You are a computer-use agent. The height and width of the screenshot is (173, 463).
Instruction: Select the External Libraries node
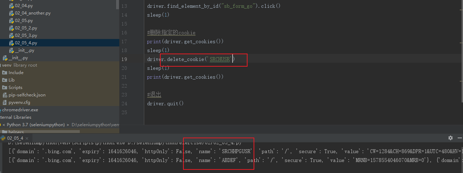tap(16, 117)
